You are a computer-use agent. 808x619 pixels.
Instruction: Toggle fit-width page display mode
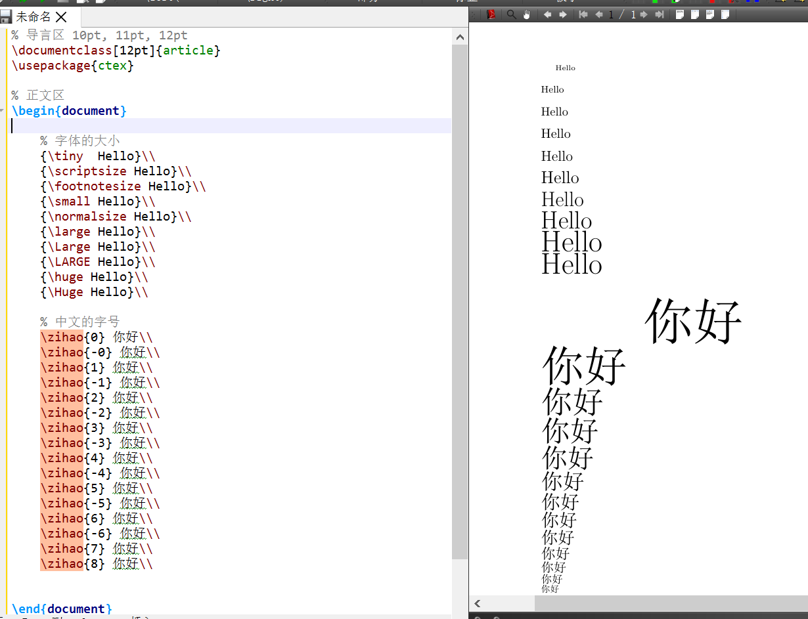(696, 14)
